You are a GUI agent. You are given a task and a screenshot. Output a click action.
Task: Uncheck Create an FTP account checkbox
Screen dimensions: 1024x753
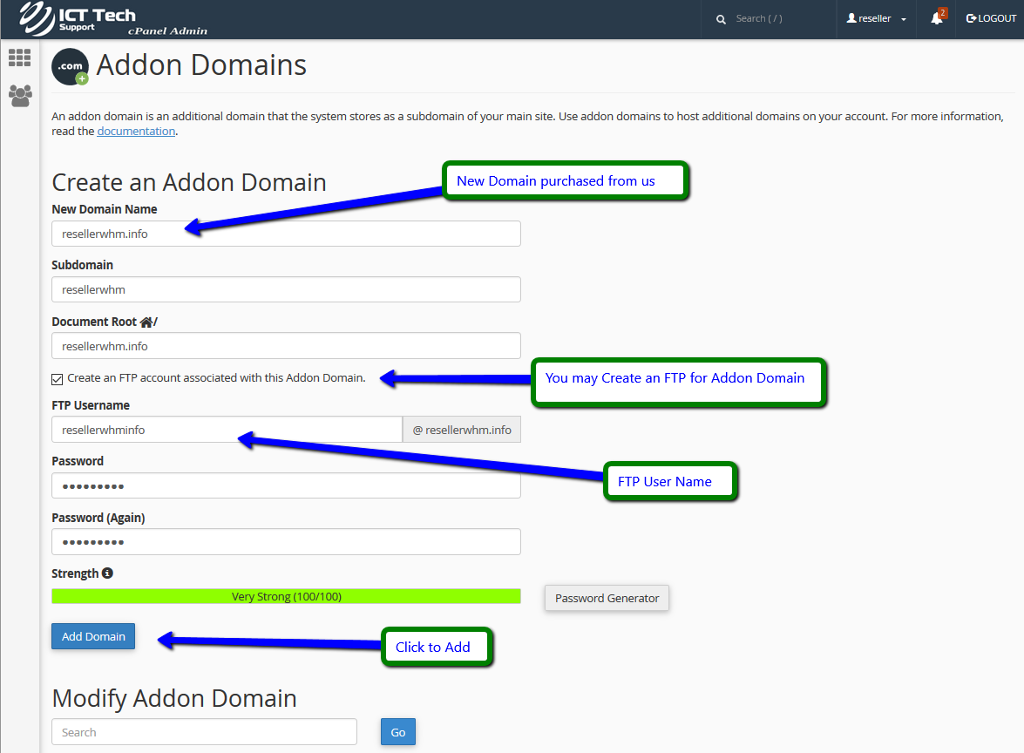click(58, 378)
